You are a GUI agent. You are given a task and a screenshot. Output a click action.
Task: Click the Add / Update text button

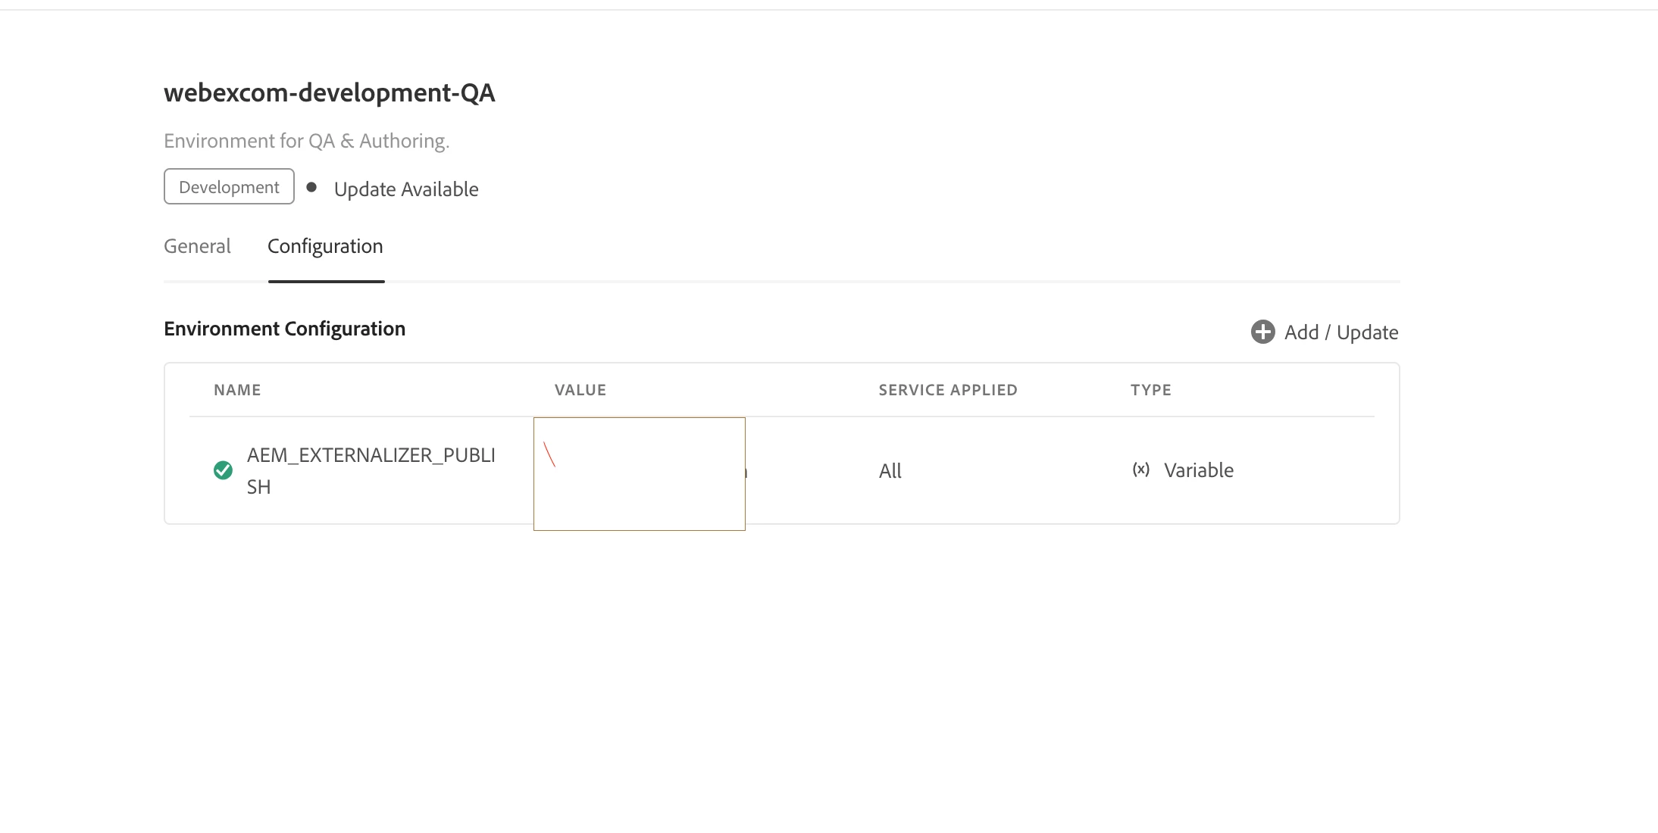click(1340, 332)
